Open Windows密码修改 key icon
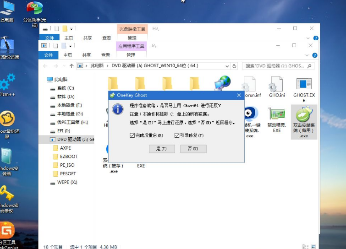The height and width of the screenshot is (249, 346). click(7, 199)
